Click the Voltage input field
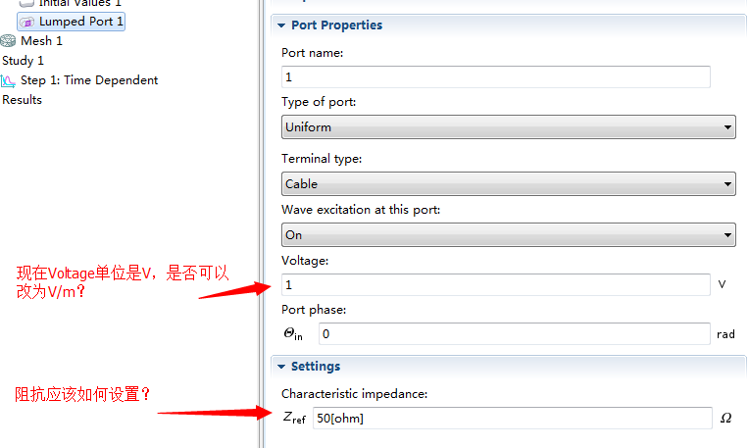This screenshot has height=448, width=749. click(x=495, y=285)
